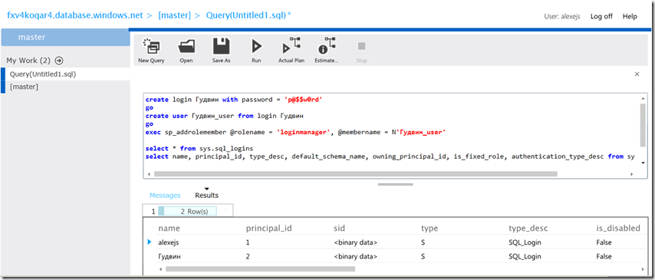
Task: Show the Actual Plan
Action: click(x=291, y=51)
